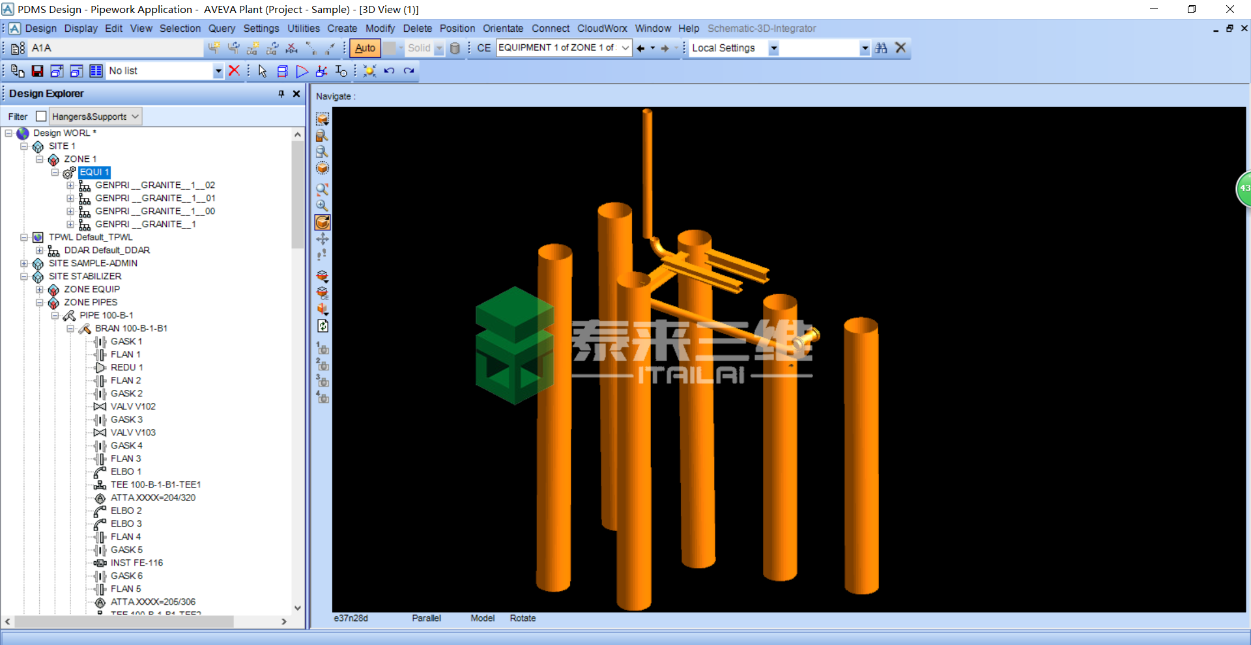1251x645 pixels.
Task: Click the red floppy disk save icon
Action: point(37,71)
